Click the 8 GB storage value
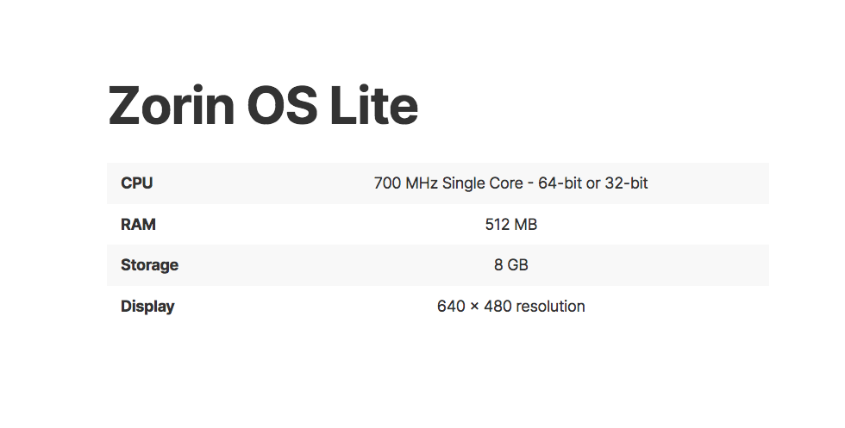This screenshot has height=428, width=845. point(511,265)
